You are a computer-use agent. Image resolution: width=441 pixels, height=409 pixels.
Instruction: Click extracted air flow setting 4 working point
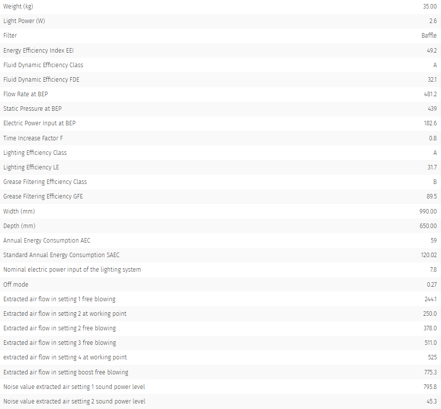point(65,357)
